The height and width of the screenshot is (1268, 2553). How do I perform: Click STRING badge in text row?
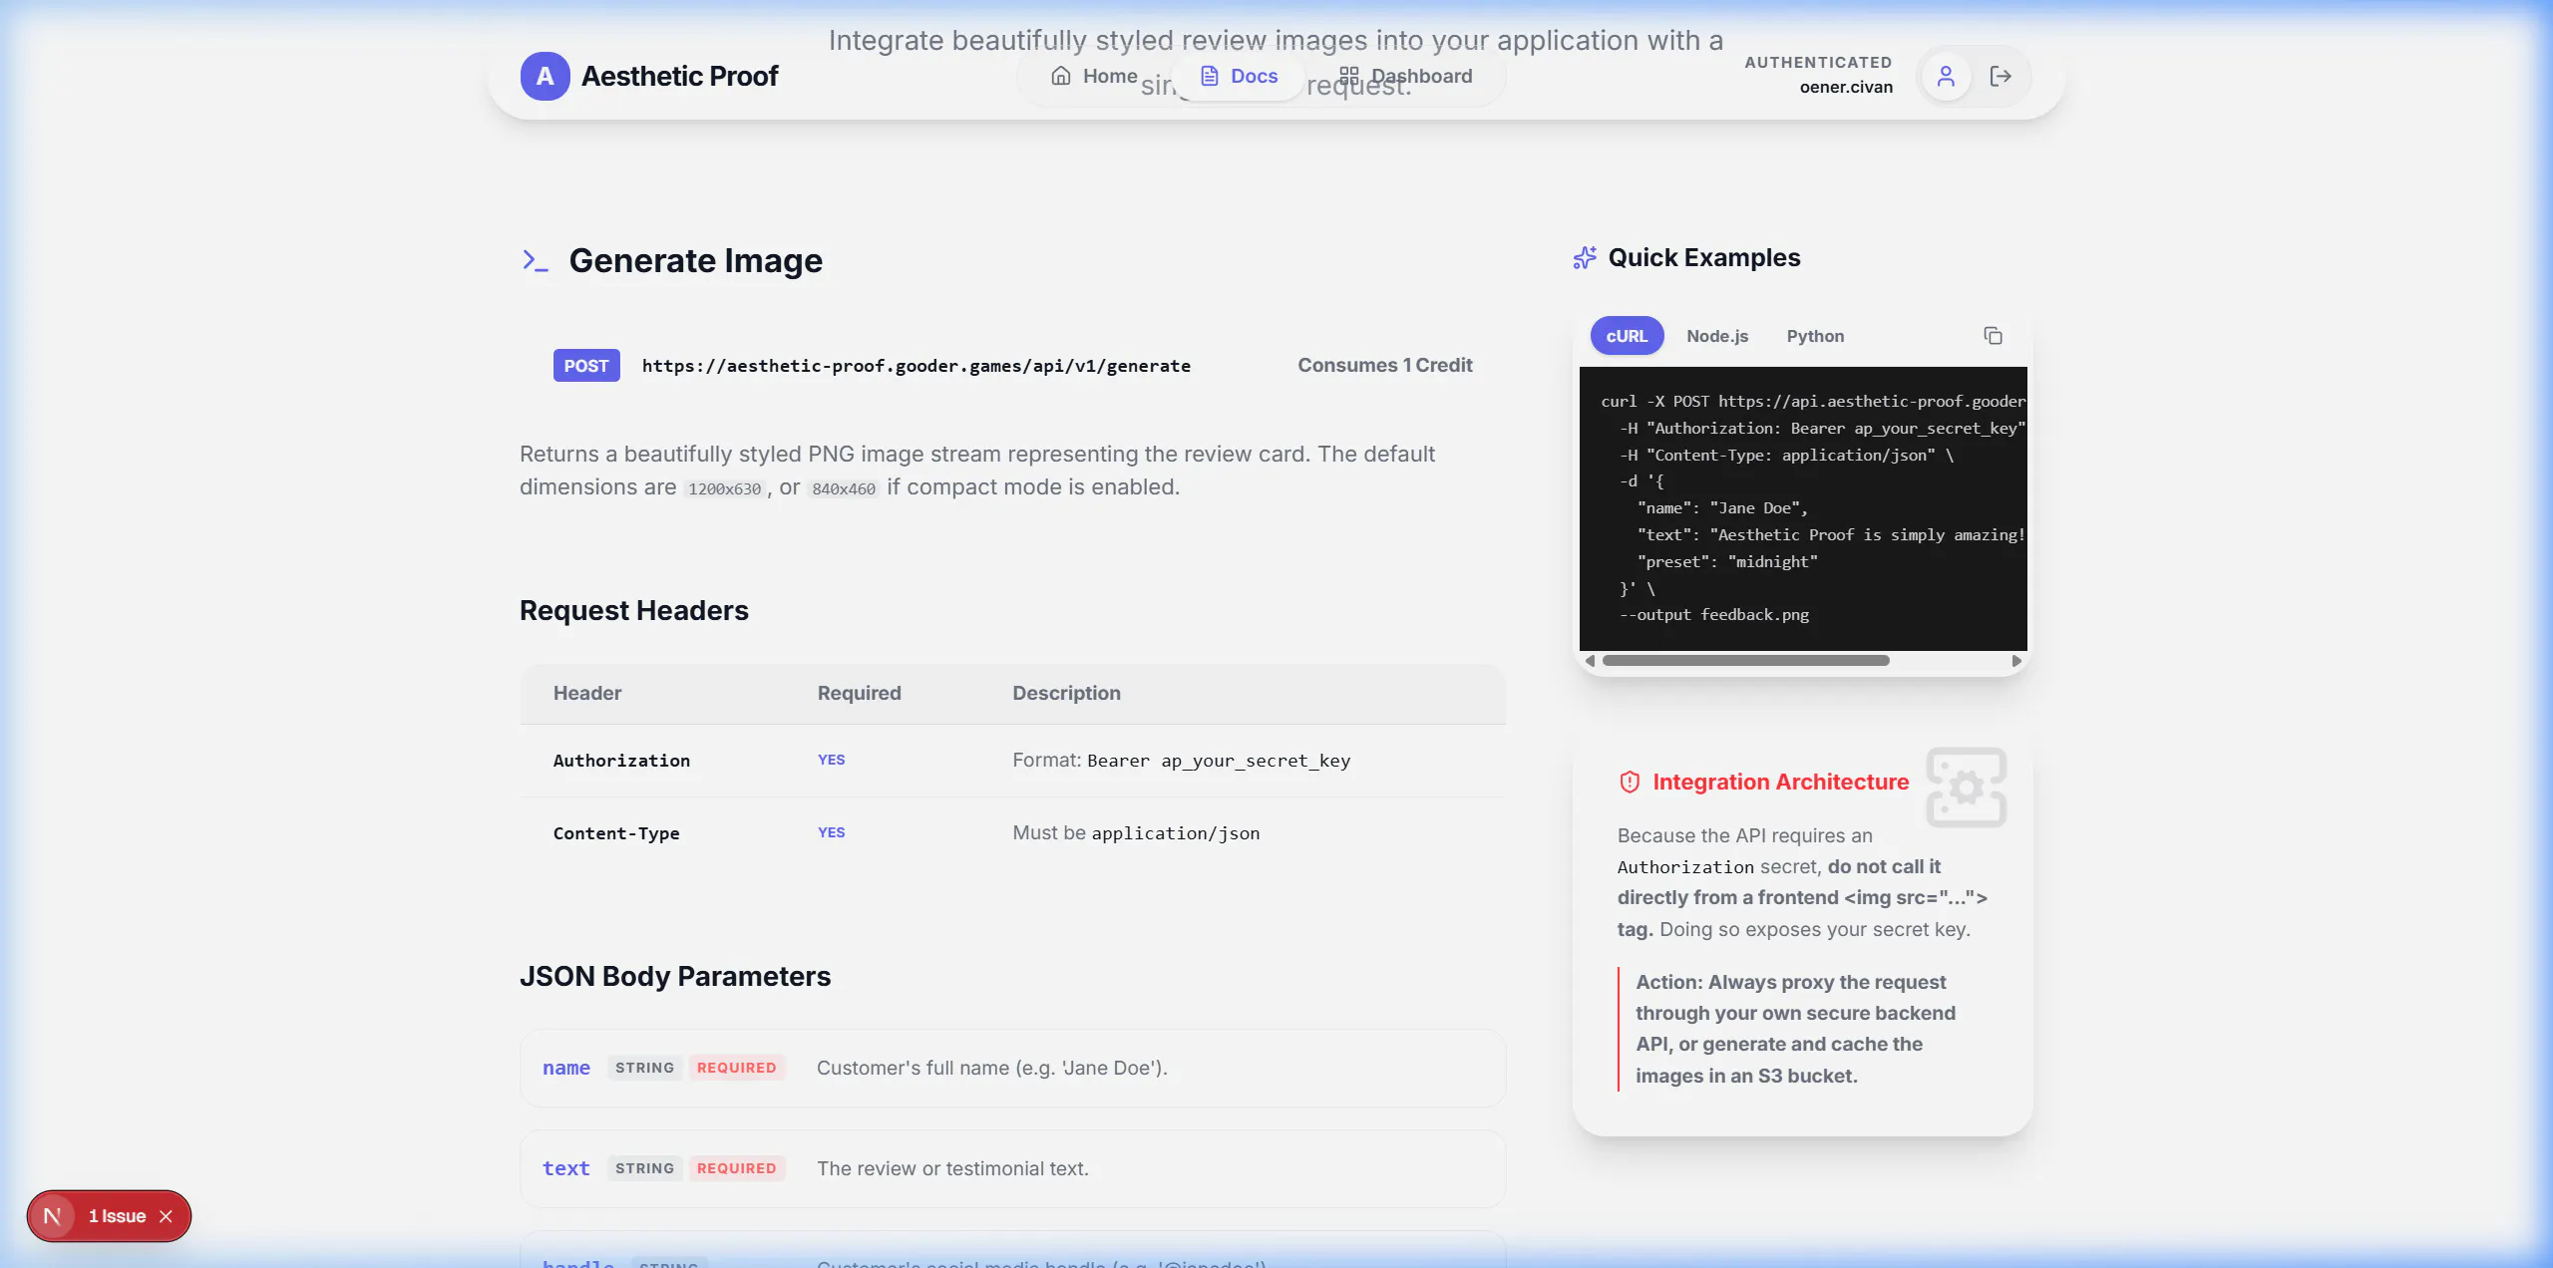coord(644,1168)
